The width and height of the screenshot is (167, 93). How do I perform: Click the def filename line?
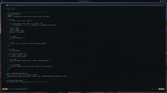[13, 36]
